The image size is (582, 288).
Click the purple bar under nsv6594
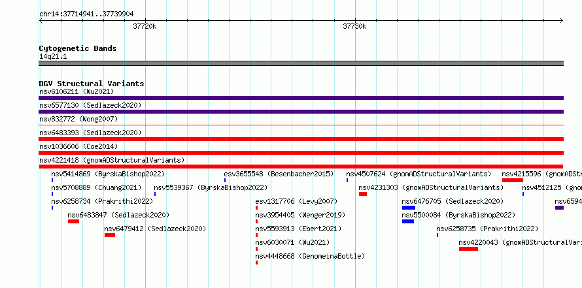559,208
